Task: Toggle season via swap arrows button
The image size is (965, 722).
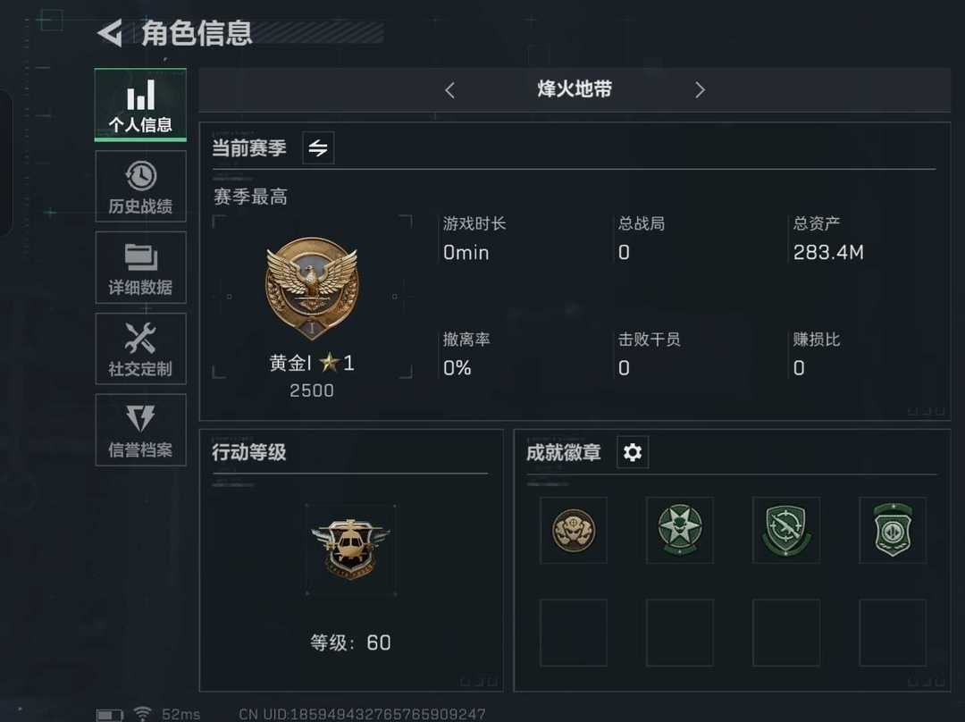Action: pyautogui.click(x=318, y=147)
